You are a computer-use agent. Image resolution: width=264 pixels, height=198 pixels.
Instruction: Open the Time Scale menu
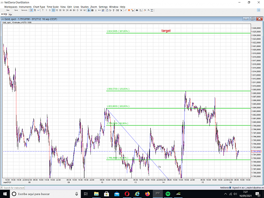pos(52,7)
